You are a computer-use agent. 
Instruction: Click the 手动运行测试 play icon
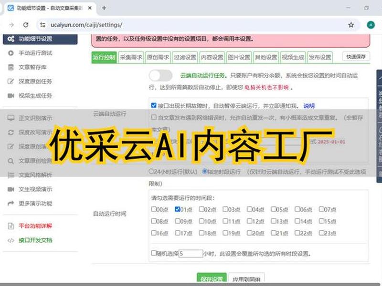click(x=11, y=53)
